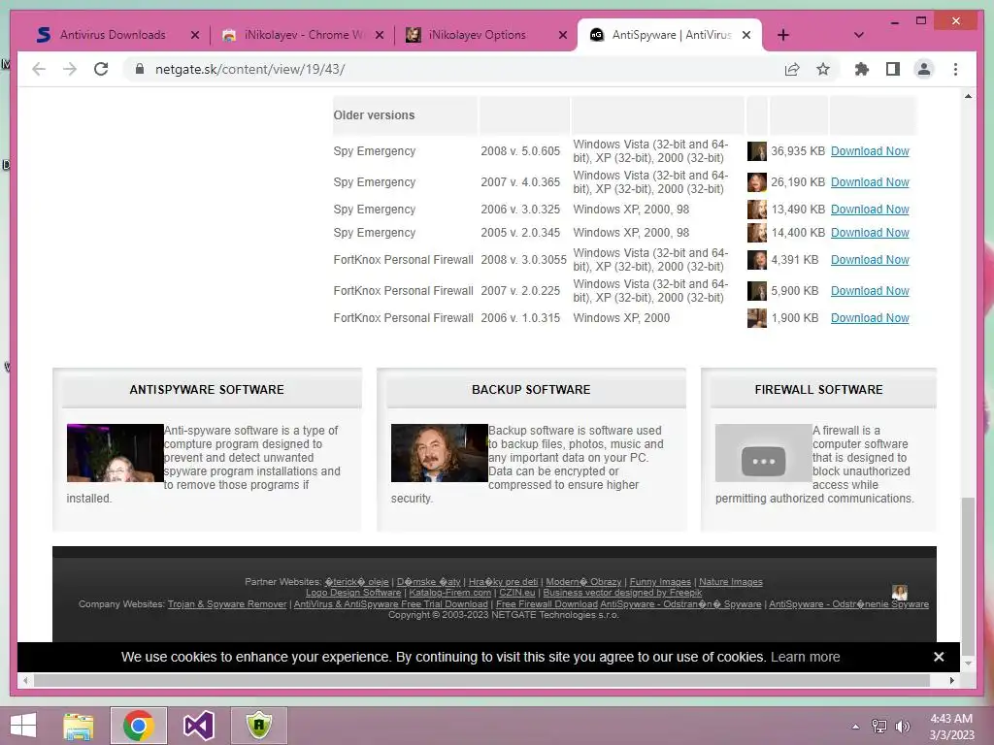
Task: Open Logo Design Software footer link
Action: (353, 593)
